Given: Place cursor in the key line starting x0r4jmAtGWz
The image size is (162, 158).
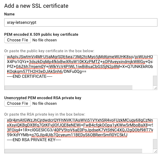Looking at the screenshot, I should 80,121.
